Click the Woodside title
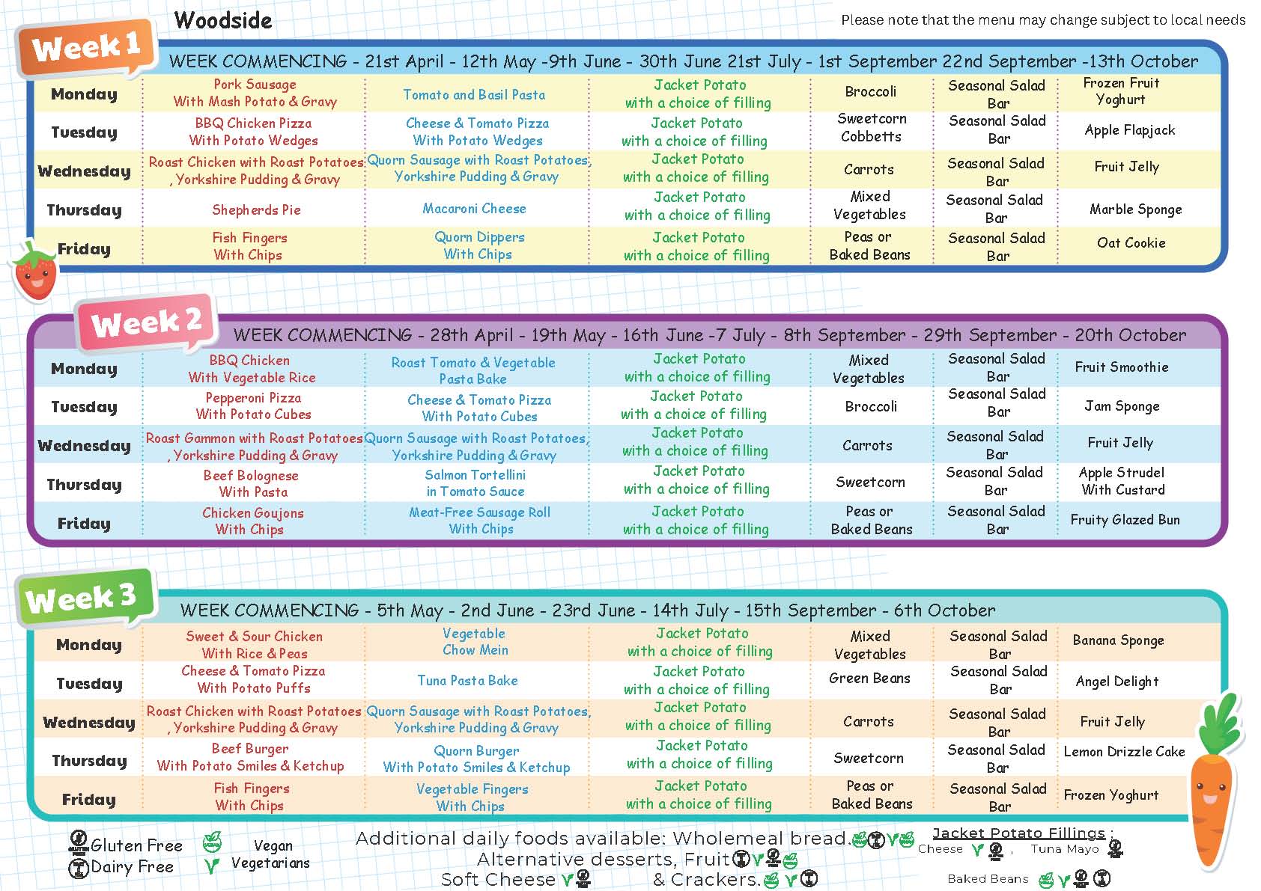The height and width of the screenshot is (891, 1261). 223,20
